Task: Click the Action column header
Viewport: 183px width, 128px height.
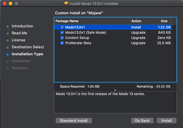Action: (136, 21)
